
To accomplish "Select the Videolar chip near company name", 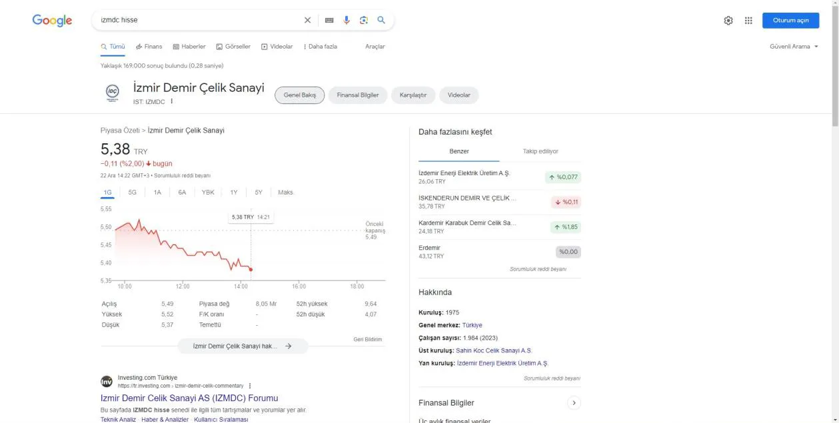I will pos(459,95).
